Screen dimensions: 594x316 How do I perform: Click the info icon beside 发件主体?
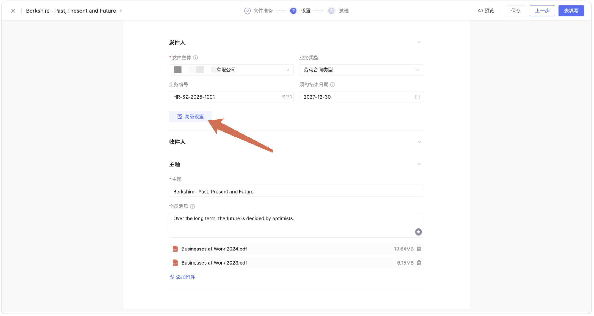point(196,58)
